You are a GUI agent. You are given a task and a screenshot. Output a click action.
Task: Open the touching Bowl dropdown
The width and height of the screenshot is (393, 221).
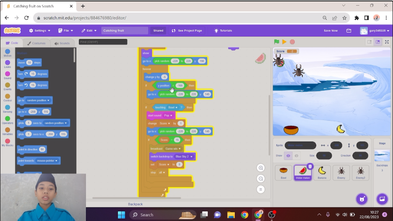click(177, 107)
